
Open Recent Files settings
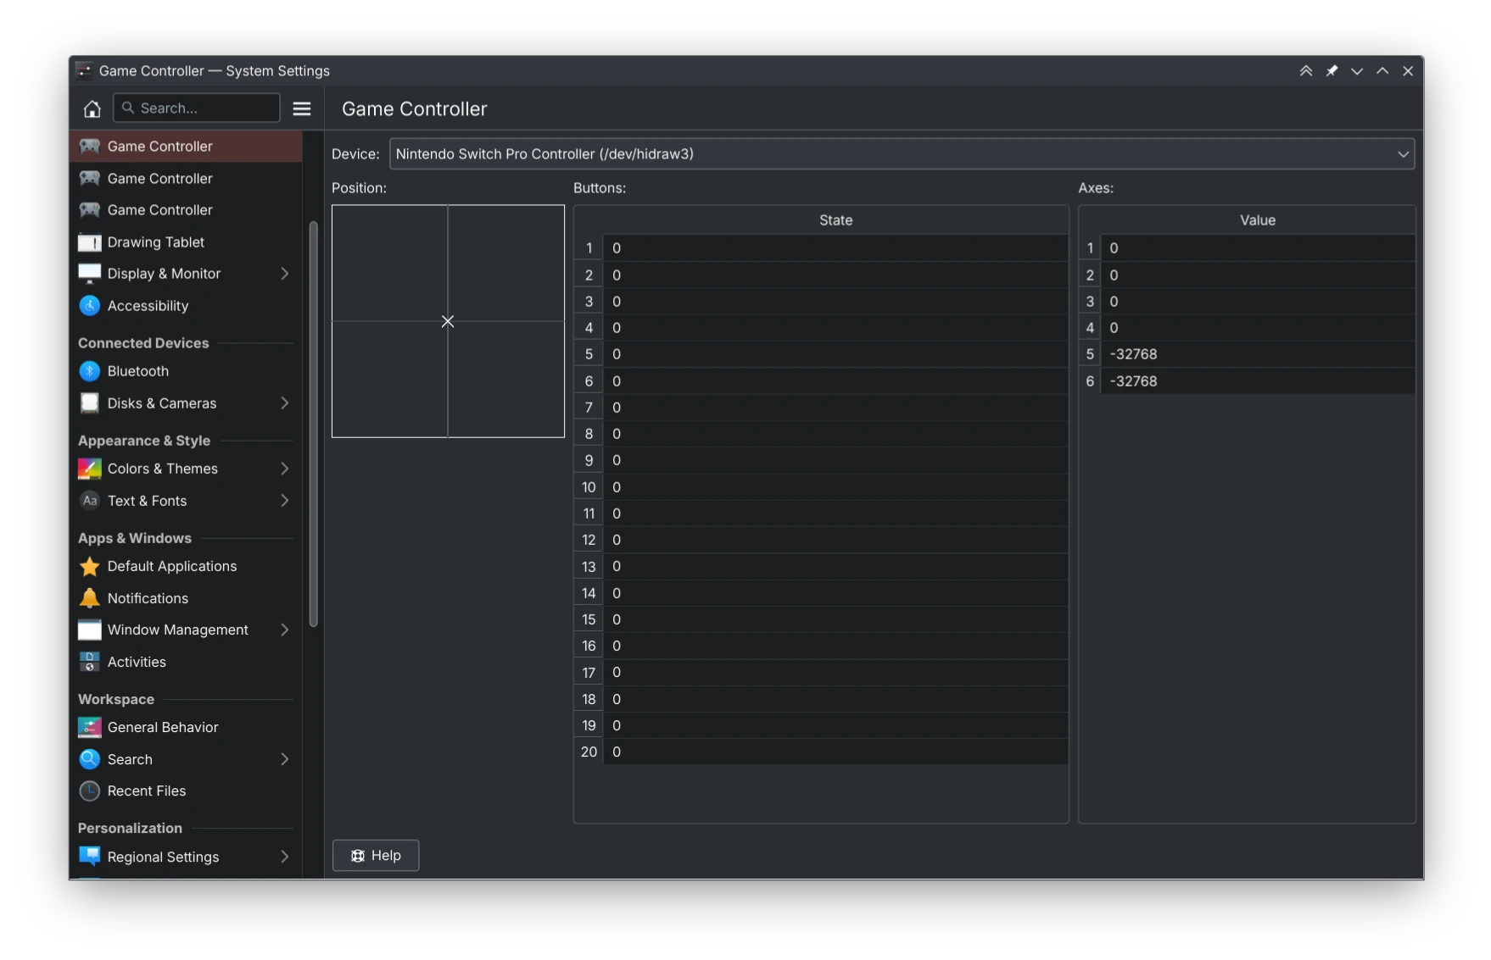pos(186,791)
